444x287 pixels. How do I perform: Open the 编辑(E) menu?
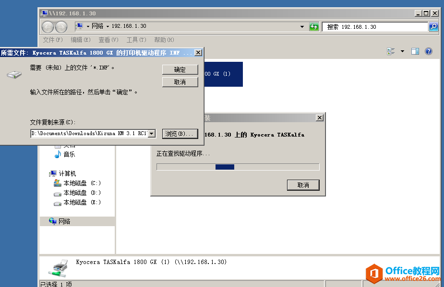[81, 40]
